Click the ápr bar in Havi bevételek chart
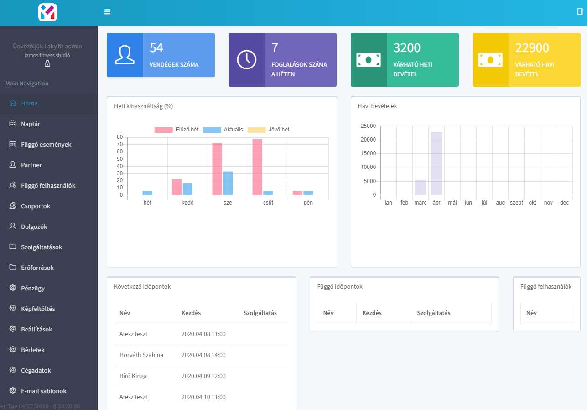Screen dimensions: 587x410 pyautogui.click(x=436, y=163)
